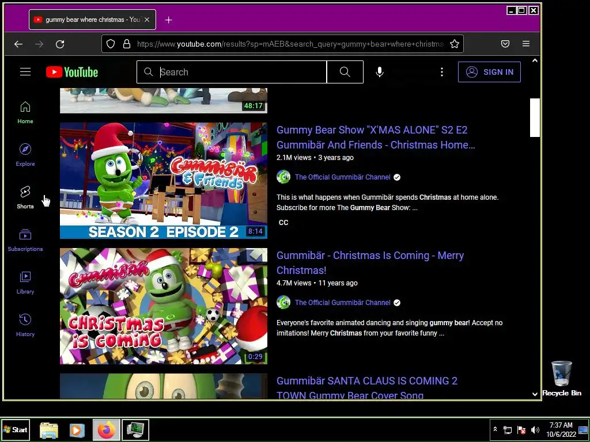The height and width of the screenshot is (442, 590).
Task: Show hidden tray icons with the chevron
Action: [x=495, y=429]
